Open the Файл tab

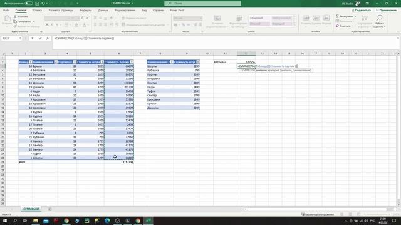[6, 10]
